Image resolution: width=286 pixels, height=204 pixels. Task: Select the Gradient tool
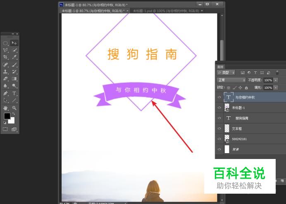[x=14, y=78]
